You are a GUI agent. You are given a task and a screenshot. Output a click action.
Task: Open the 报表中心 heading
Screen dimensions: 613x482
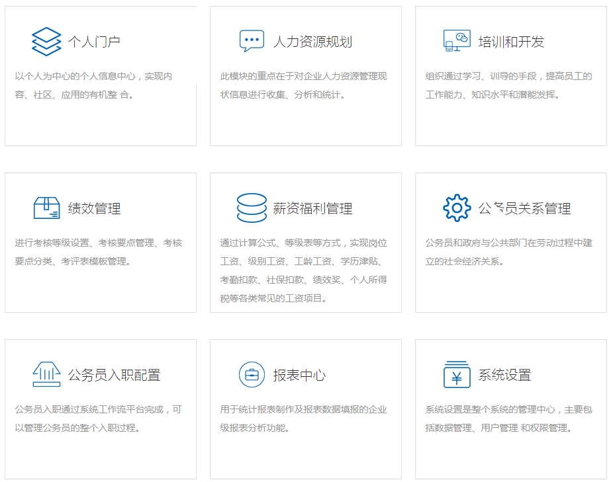[299, 376]
